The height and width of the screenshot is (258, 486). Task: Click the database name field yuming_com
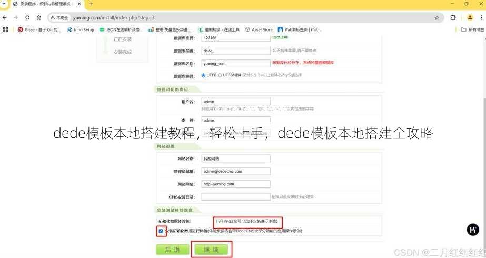(236, 63)
